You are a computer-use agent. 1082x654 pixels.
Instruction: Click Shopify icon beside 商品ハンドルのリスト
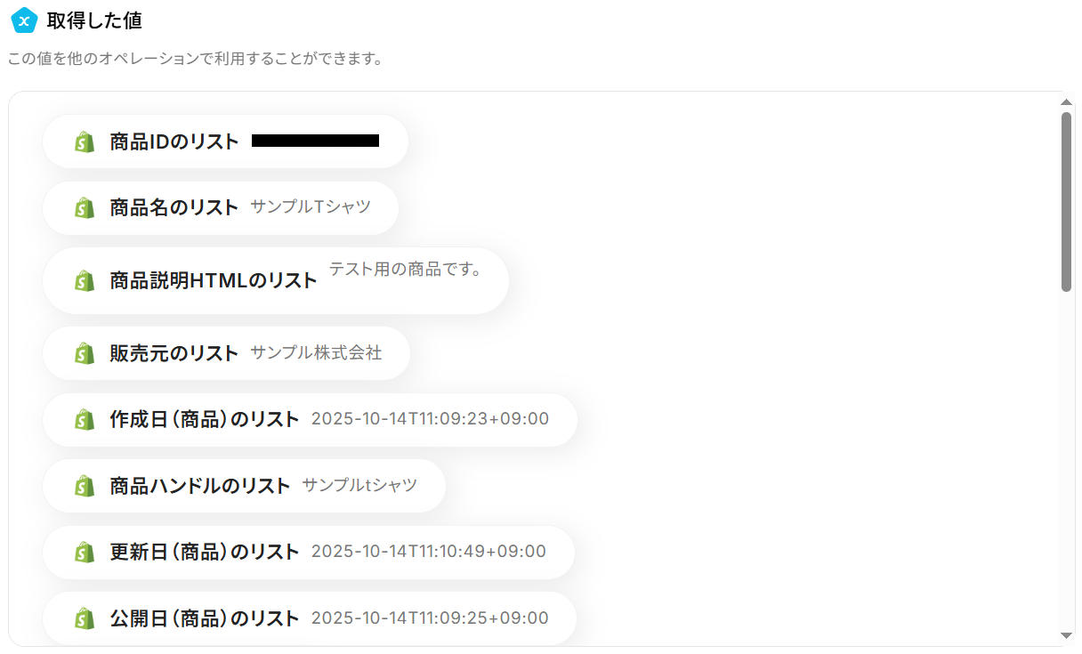(x=85, y=486)
